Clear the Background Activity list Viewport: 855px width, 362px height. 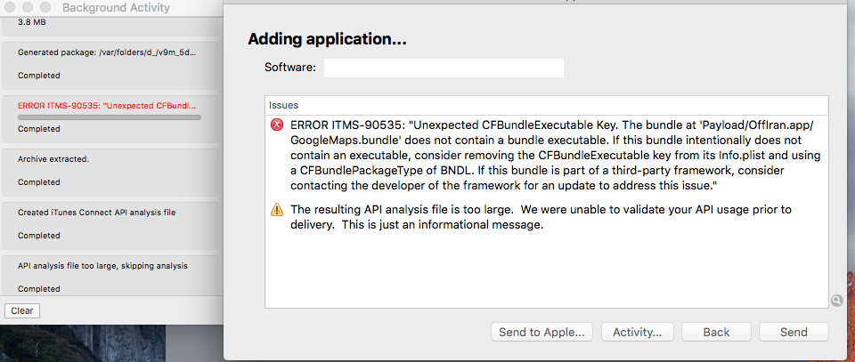coord(21,310)
